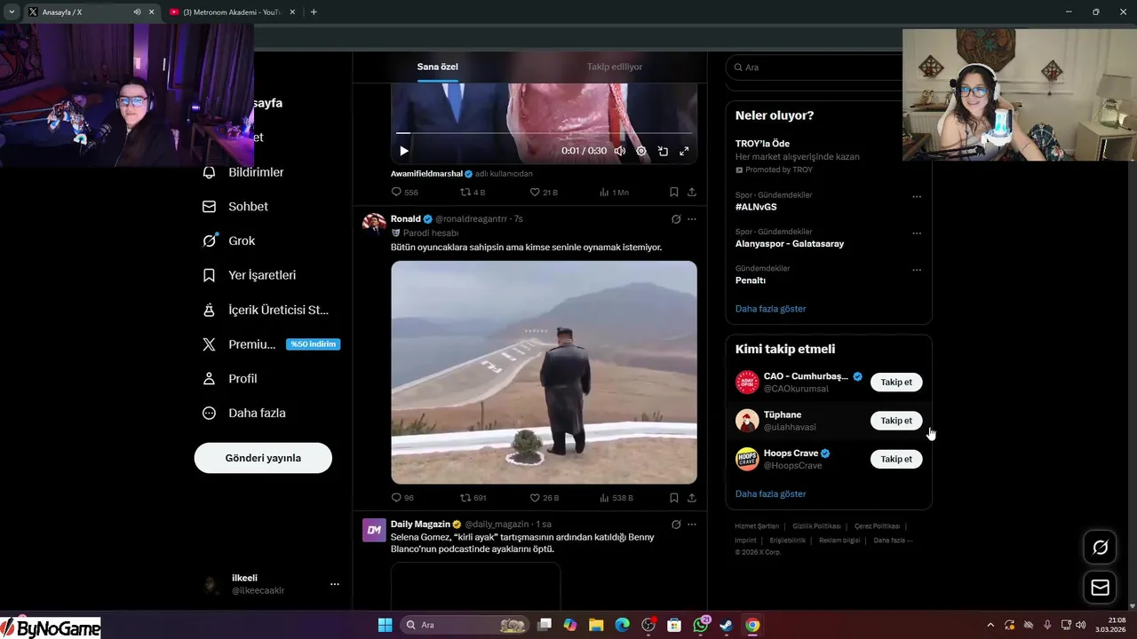Screen dimensions: 1137x639
Task: Open Steam from the taskbar
Action: 727,625
